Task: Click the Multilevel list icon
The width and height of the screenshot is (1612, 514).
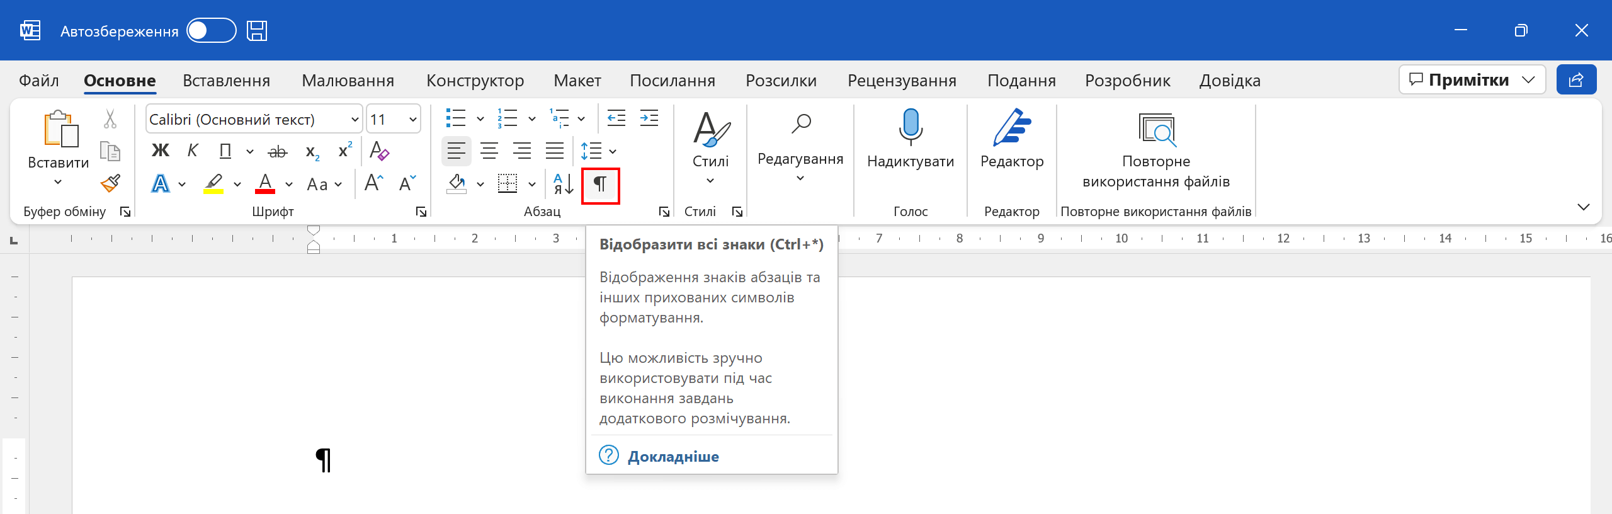Action: [559, 118]
